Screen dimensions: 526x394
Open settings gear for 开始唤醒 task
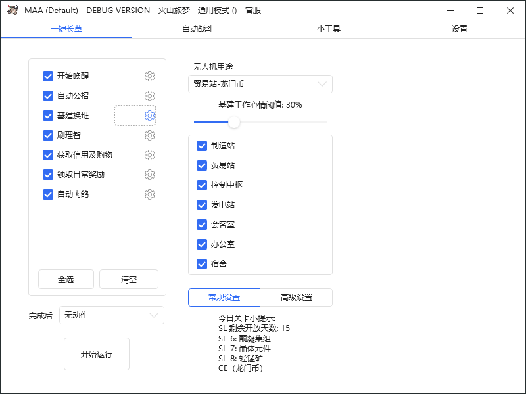pos(149,76)
